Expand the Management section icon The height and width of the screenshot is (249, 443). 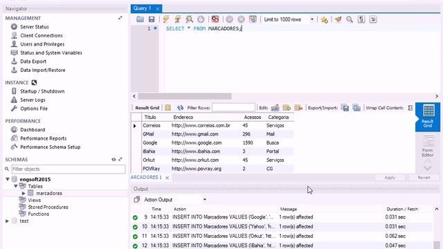120,18
